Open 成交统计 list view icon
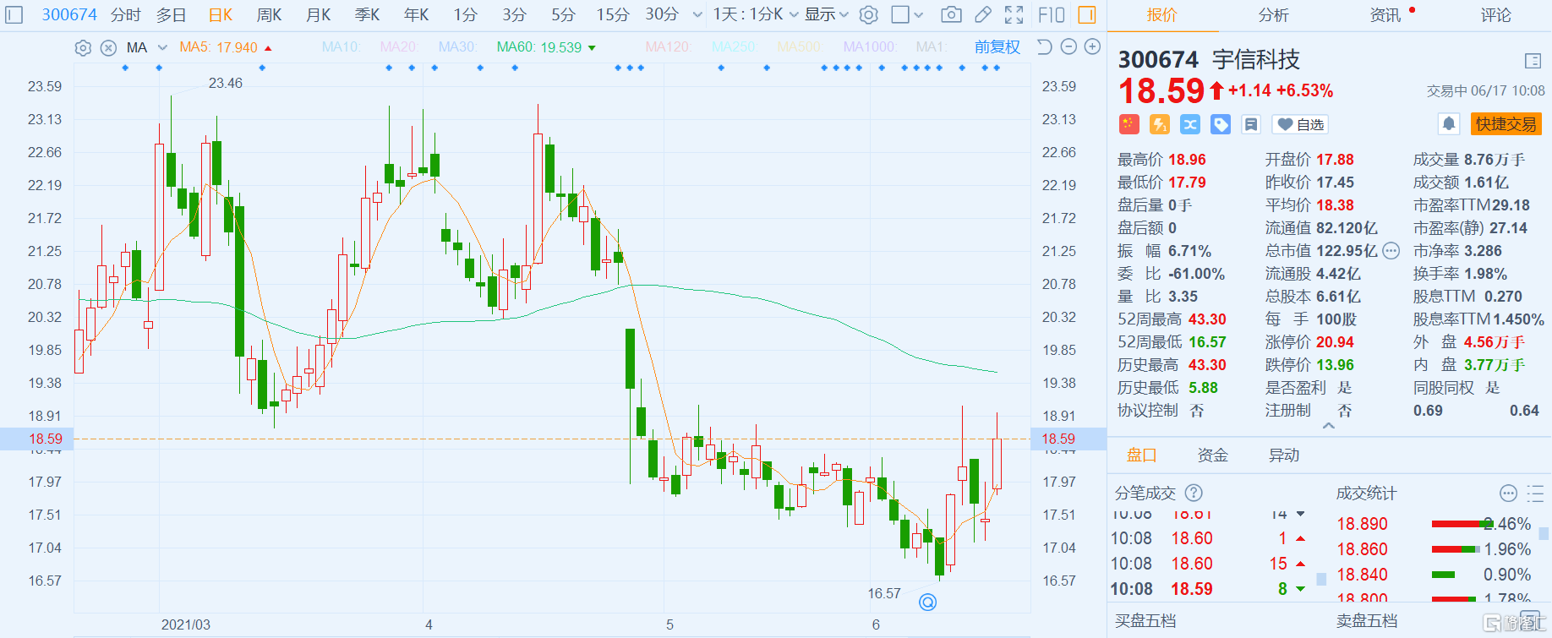The height and width of the screenshot is (638, 1552). (x=1536, y=493)
